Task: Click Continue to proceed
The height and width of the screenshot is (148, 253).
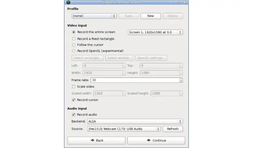Action: click(x=156, y=141)
